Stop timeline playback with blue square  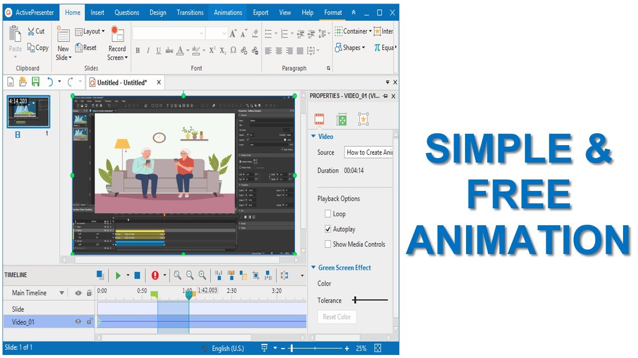(137, 275)
